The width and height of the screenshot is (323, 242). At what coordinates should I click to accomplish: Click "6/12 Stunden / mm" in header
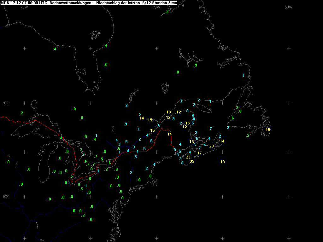[x=160, y=3]
